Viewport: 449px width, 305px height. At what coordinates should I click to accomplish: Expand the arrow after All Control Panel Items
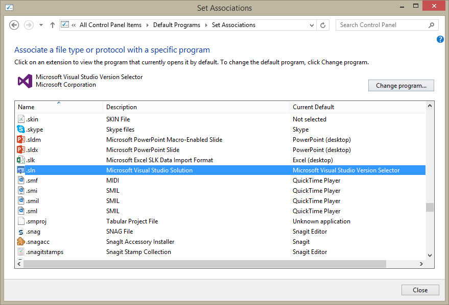(148, 25)
